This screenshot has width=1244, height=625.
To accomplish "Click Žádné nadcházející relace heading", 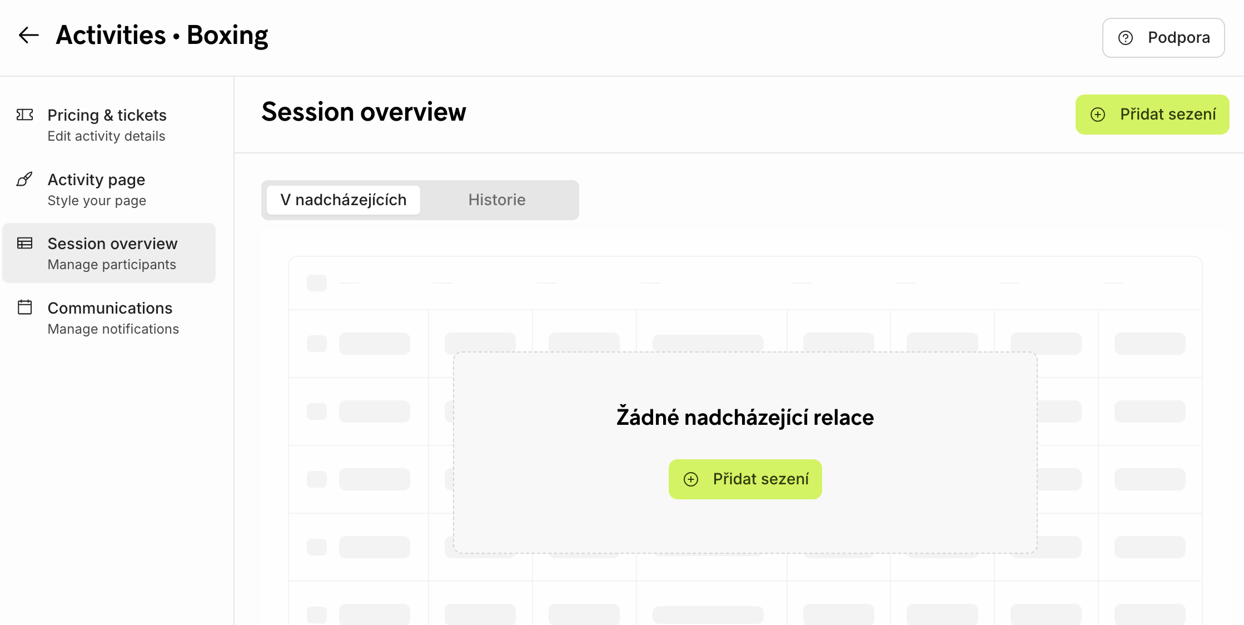I will pyautogui.click(x=745, y=418).
